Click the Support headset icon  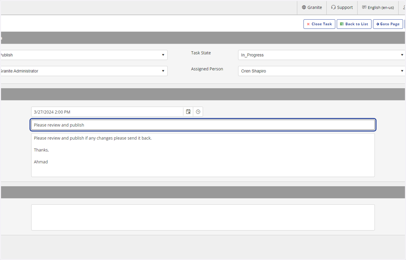tap(333, 7)
